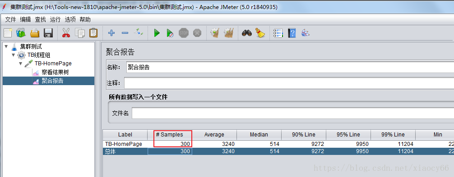Sort by the # Samples column header
Viewport: 454px width, 177px height.
pyautogui.click(x=170, y=135)
